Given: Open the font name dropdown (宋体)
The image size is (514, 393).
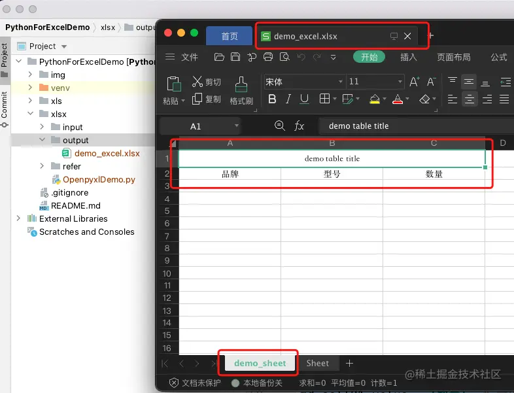Looking at the screenshot, I should (341, 82).
